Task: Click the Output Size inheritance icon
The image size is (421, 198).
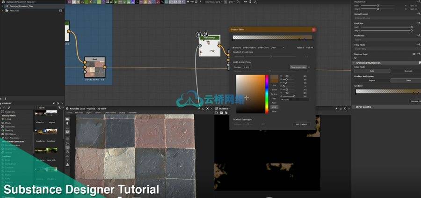Action: point(419,0)
